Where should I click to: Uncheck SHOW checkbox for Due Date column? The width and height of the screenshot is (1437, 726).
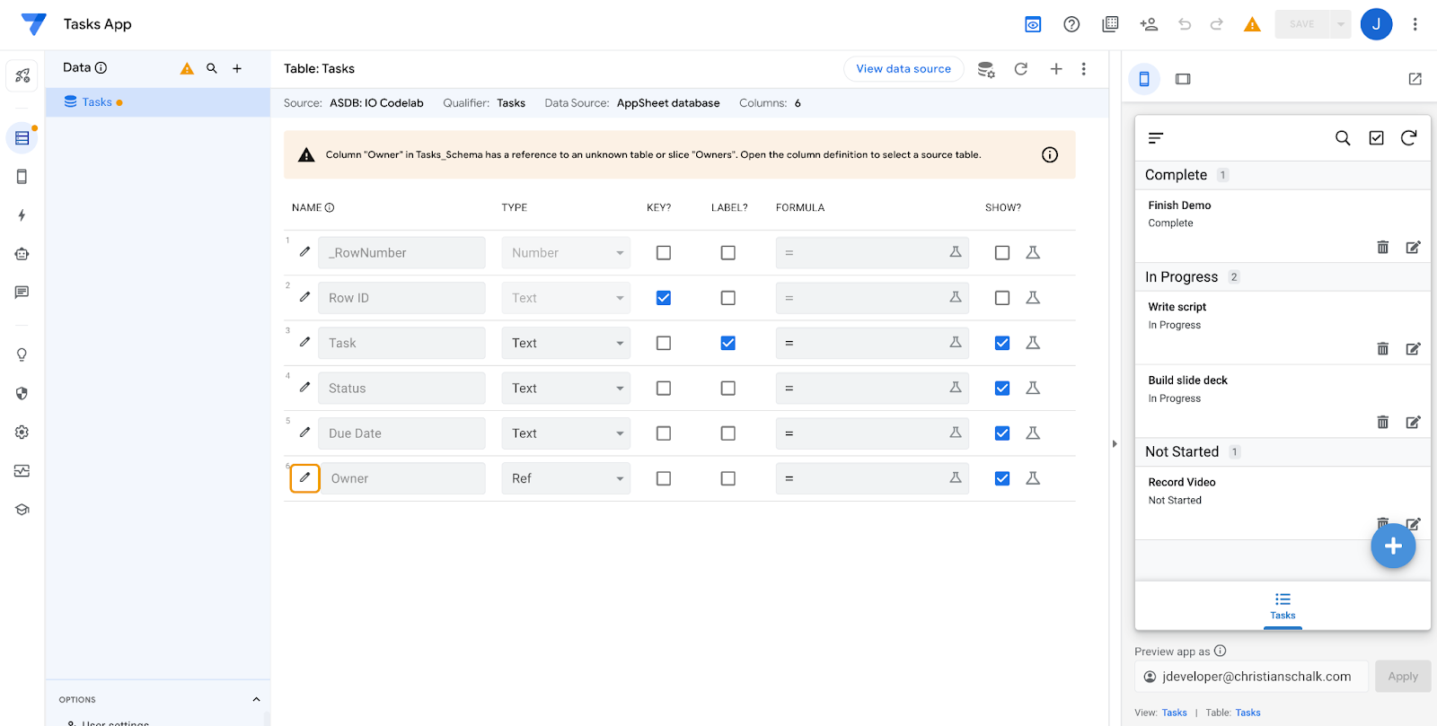click(x=1002, y=433)
